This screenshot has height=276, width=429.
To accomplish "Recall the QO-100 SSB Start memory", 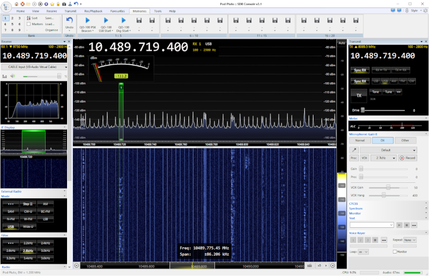I will 106,24.
